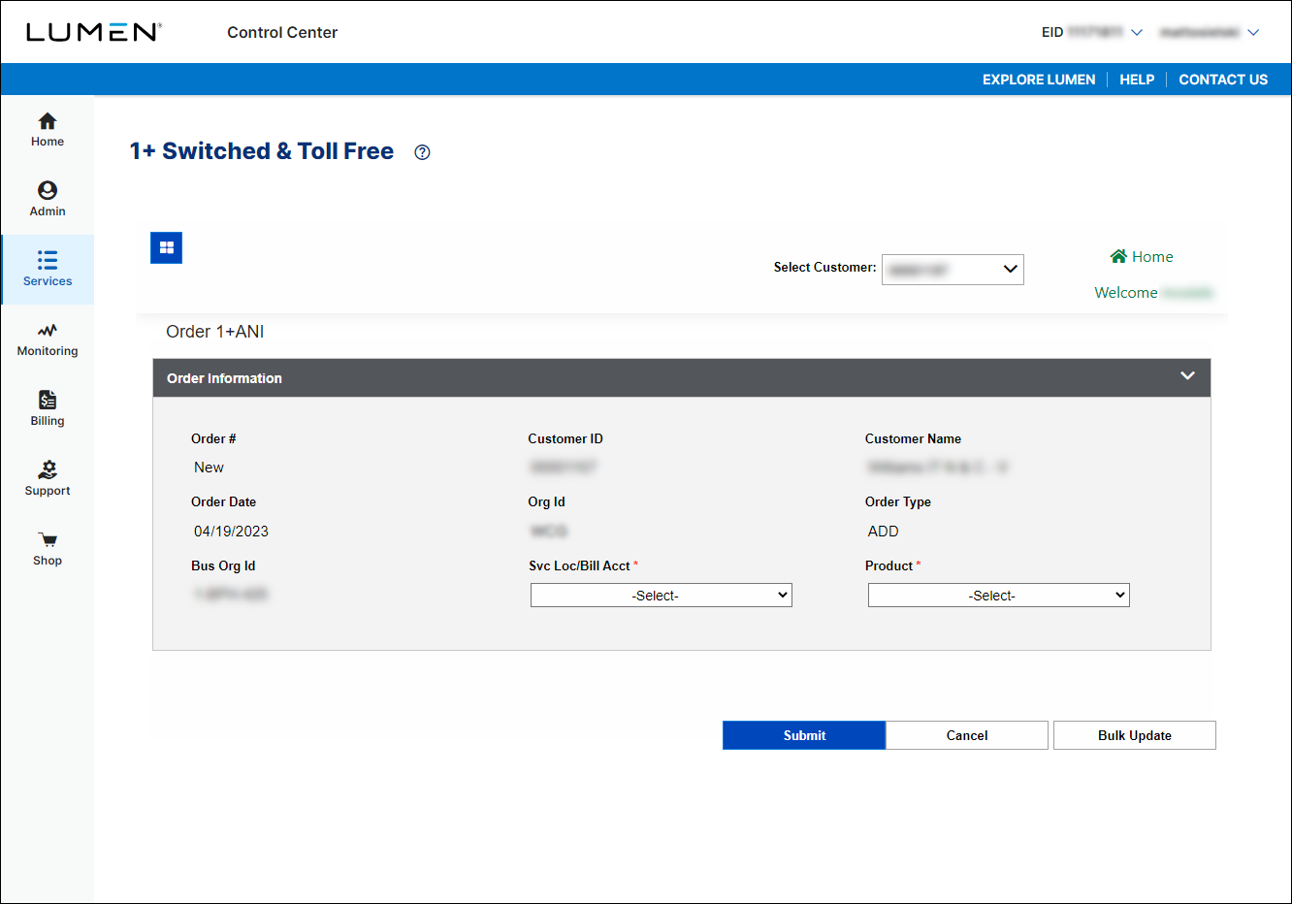Open Support in the sidebar
The height and width of the screenshot is (904, 1292).
(48, 479)
